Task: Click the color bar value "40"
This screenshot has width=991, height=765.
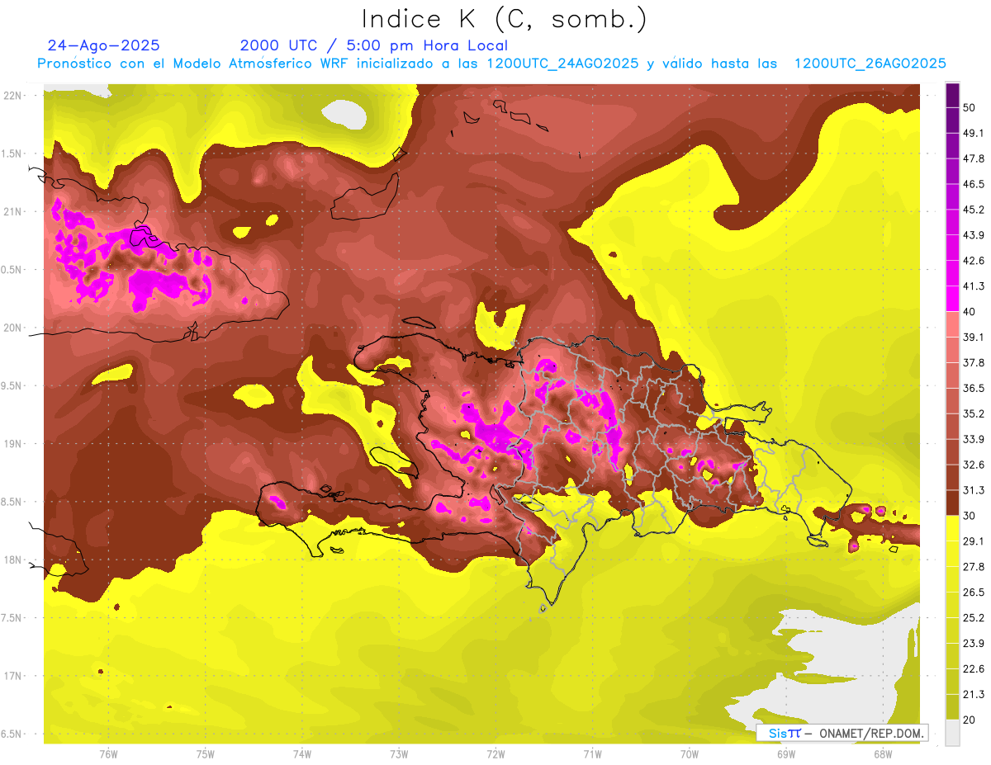Action: click(x=970, y=311)
